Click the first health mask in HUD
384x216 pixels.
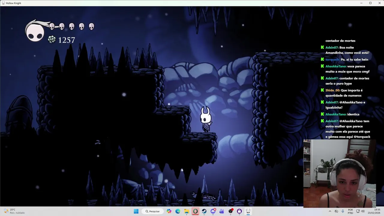(52, 26)
